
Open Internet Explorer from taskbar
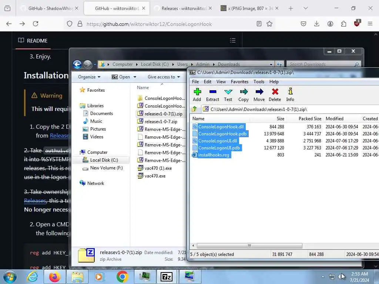pos(33,277)
